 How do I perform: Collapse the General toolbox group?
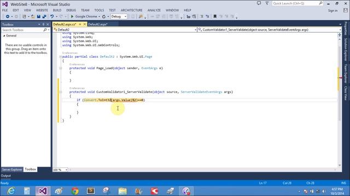click(4, 35)
